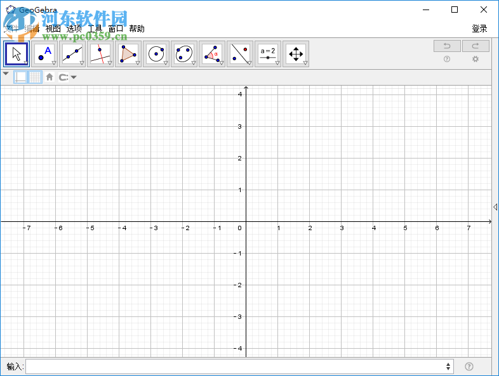Open the 帮助 menu
The width and height of the screenshot is (499, 376).
coord(137,29)
